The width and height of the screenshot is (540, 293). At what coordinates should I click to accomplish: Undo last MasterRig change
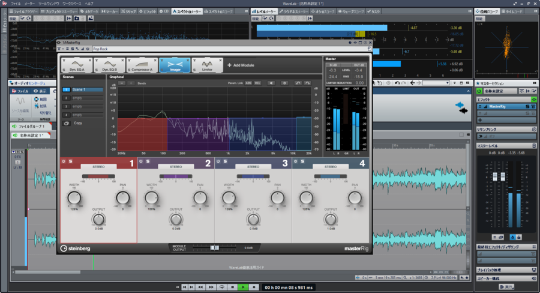click(x=298, y=83)
